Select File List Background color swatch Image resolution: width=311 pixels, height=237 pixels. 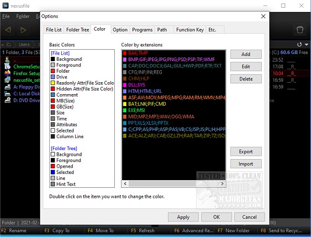coord(53,59)
